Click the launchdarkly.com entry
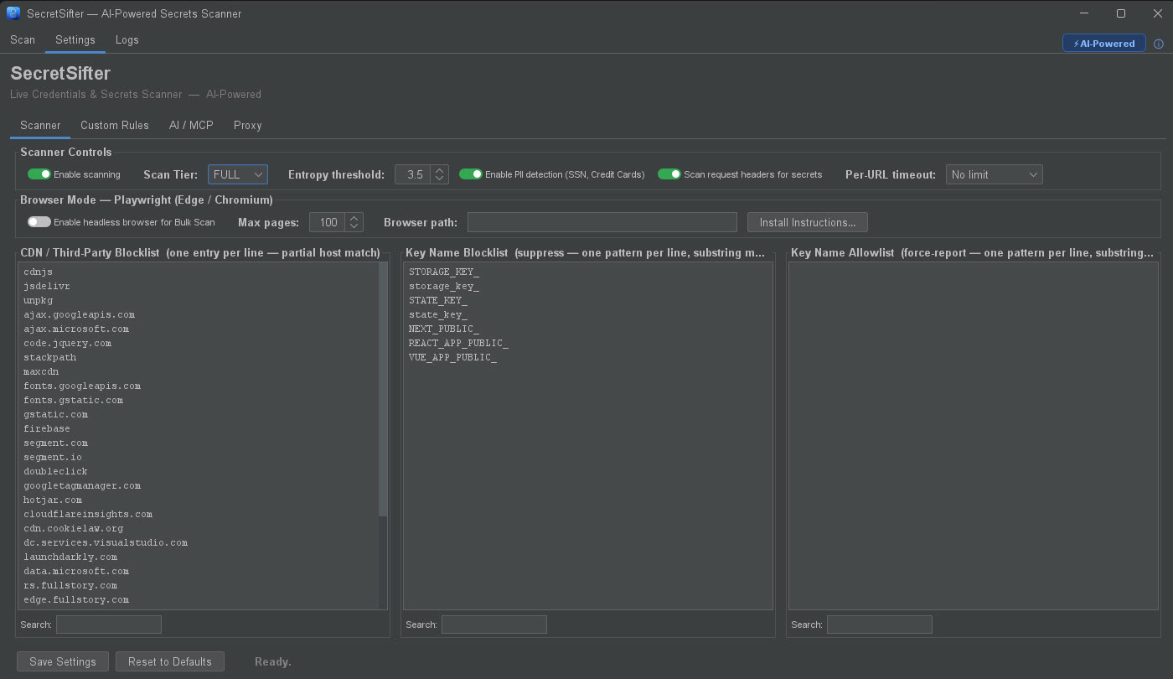1173x679 pixels. (x=70, y=557)
